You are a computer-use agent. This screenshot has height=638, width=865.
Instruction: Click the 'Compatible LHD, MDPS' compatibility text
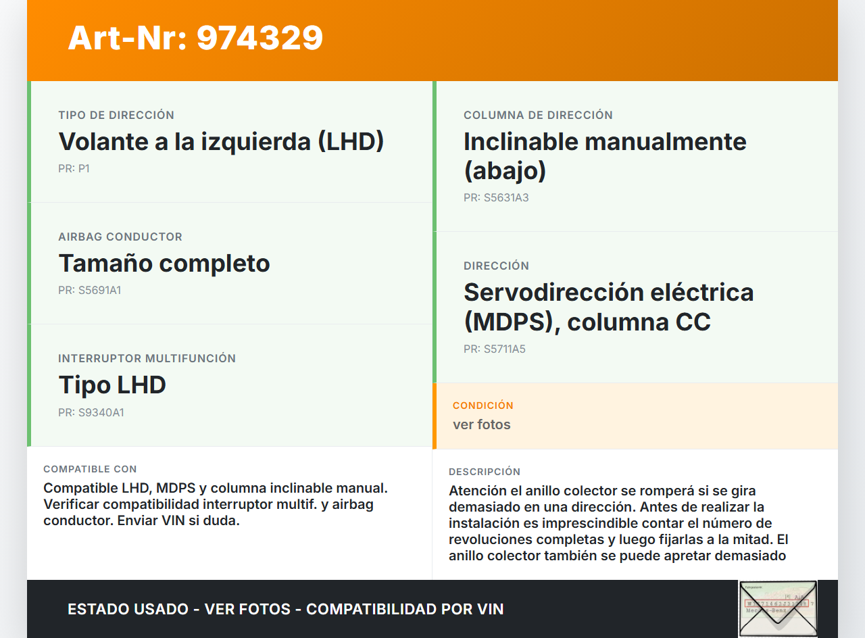(x=216, y=504)
